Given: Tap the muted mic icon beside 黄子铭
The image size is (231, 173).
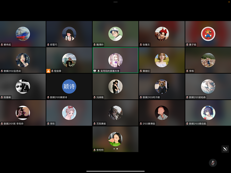Looking at the screenshot, I should click(x=187, y=45).
